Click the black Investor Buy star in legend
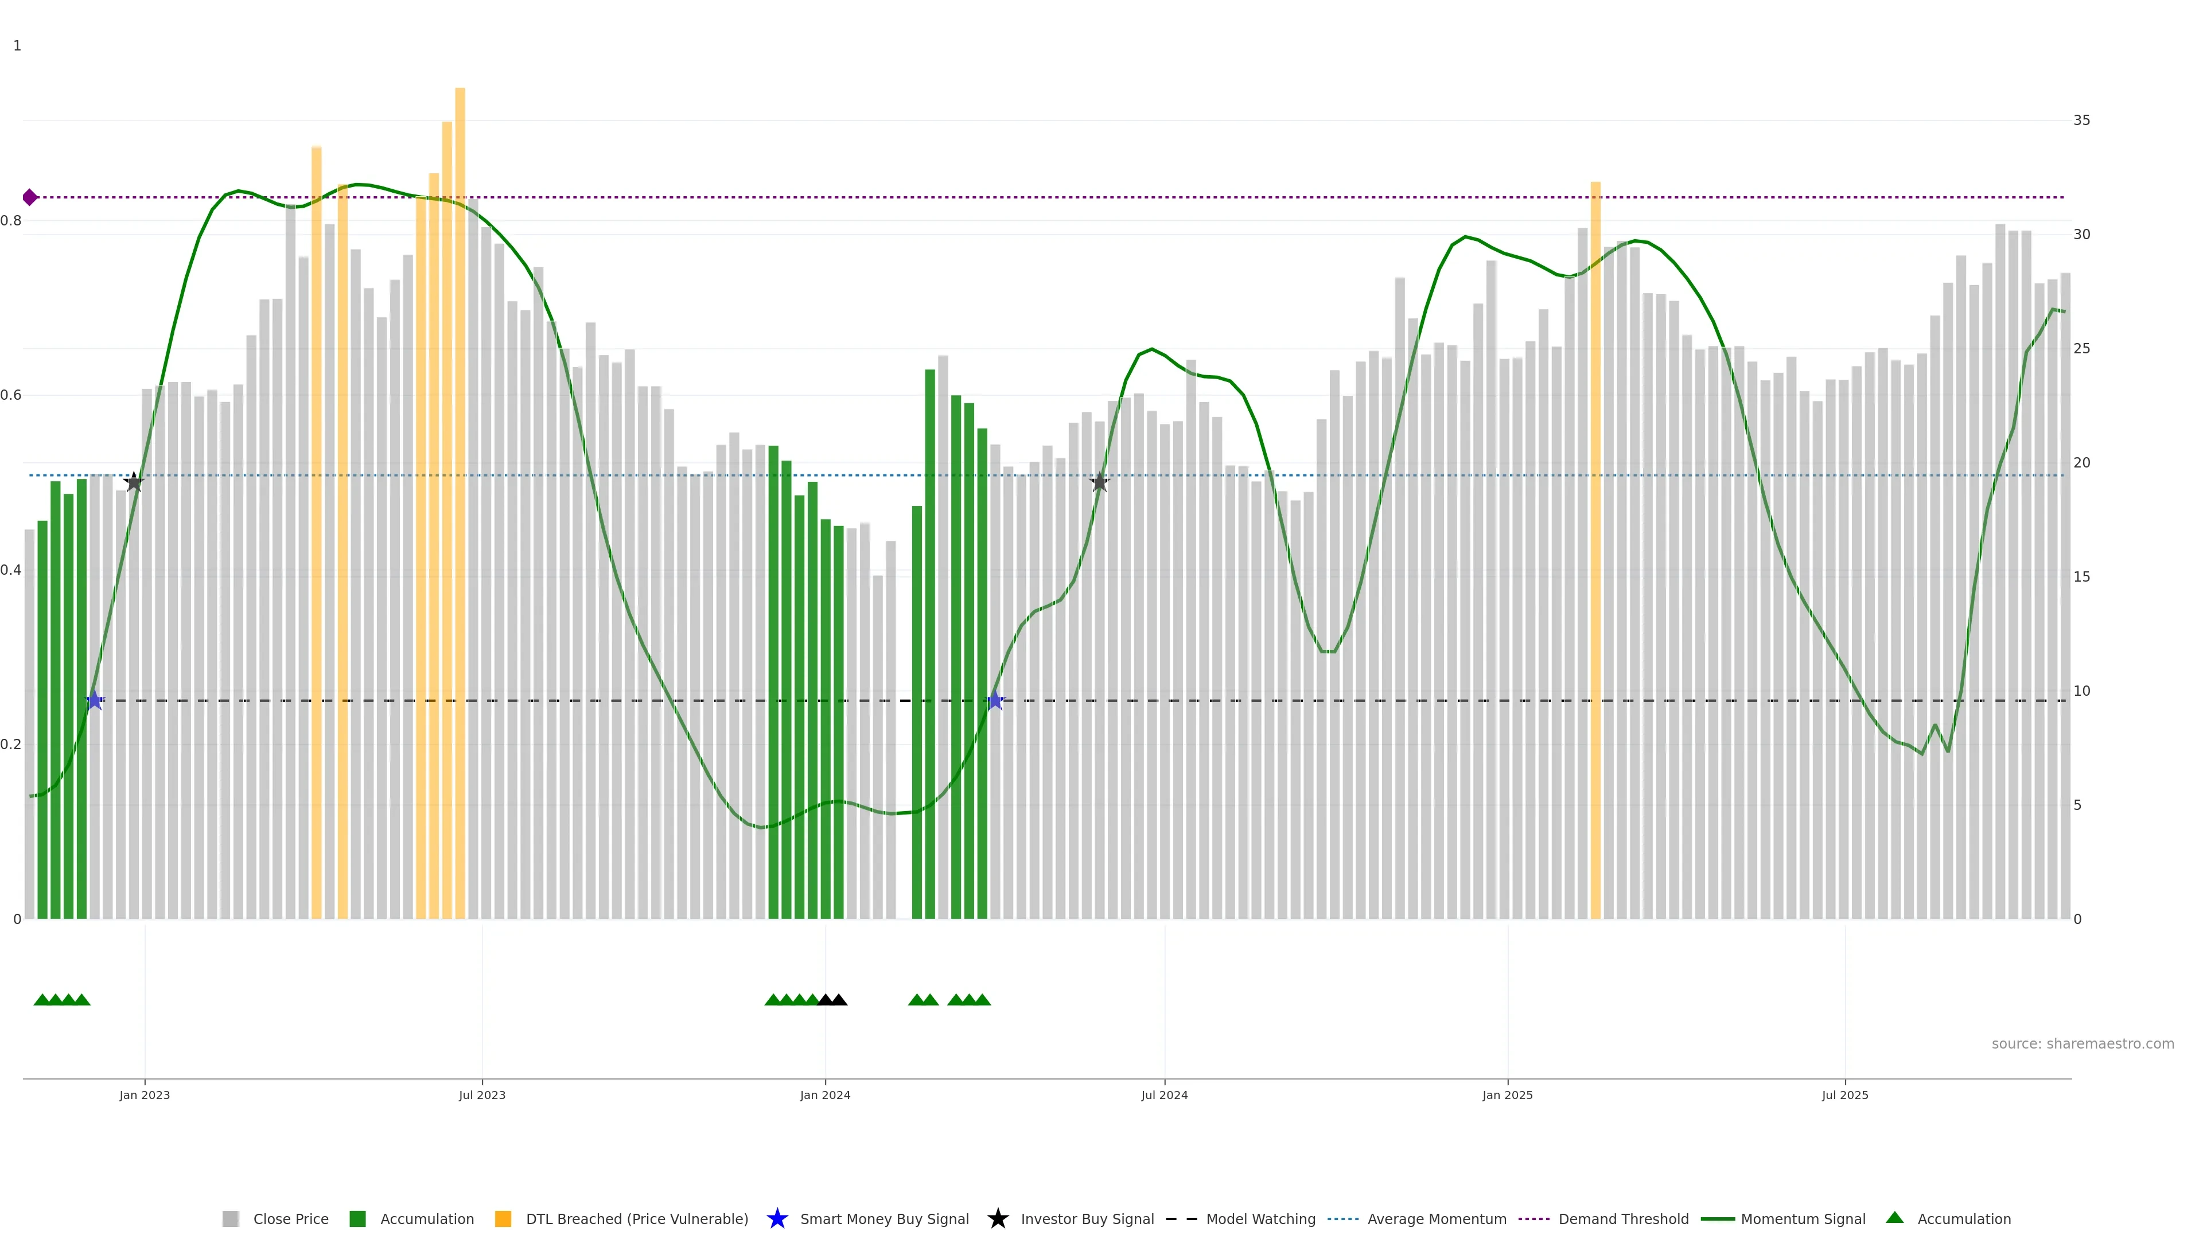This screenshot has height=1239, width=2203. coord(997,1218)
